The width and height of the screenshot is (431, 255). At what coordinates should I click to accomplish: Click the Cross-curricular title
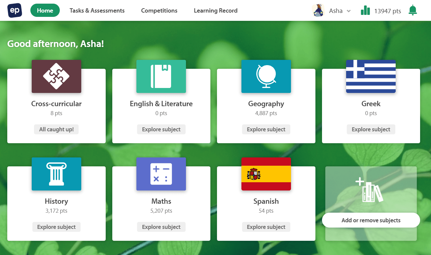pyautogui.click(x=56, y=104)
